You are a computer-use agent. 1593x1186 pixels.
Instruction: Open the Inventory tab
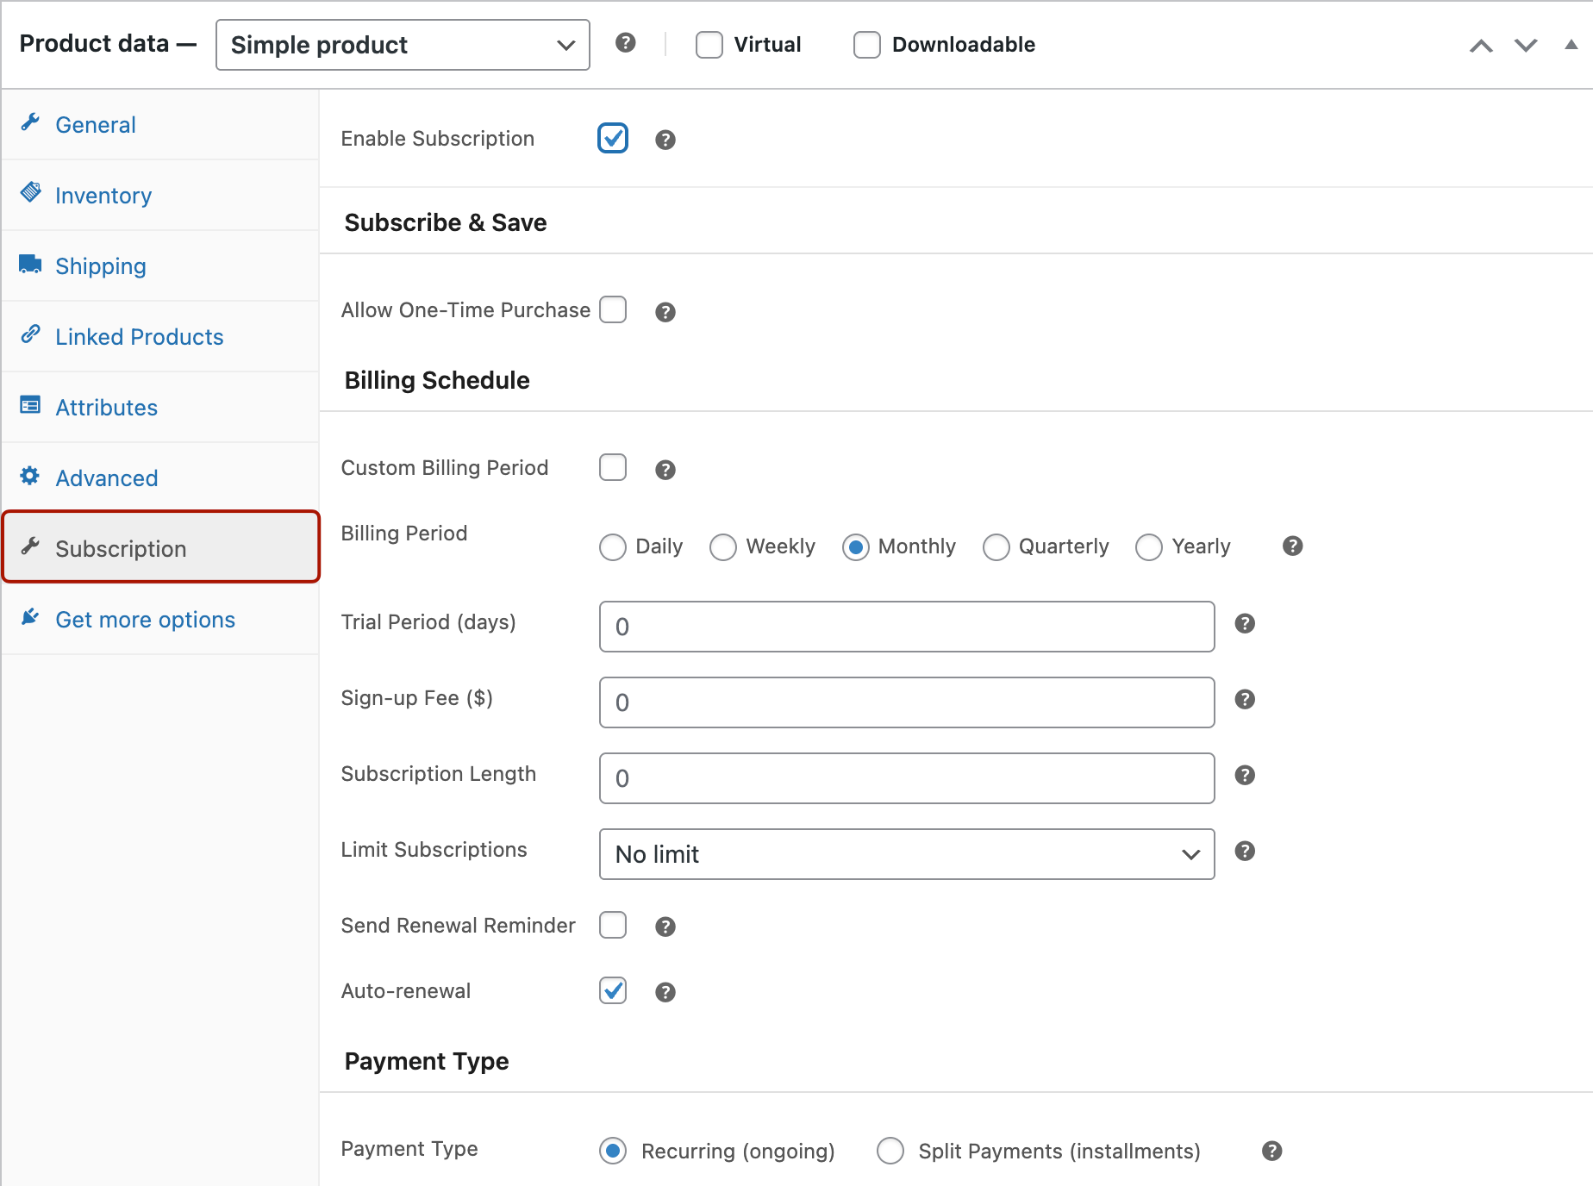[103, 196]
